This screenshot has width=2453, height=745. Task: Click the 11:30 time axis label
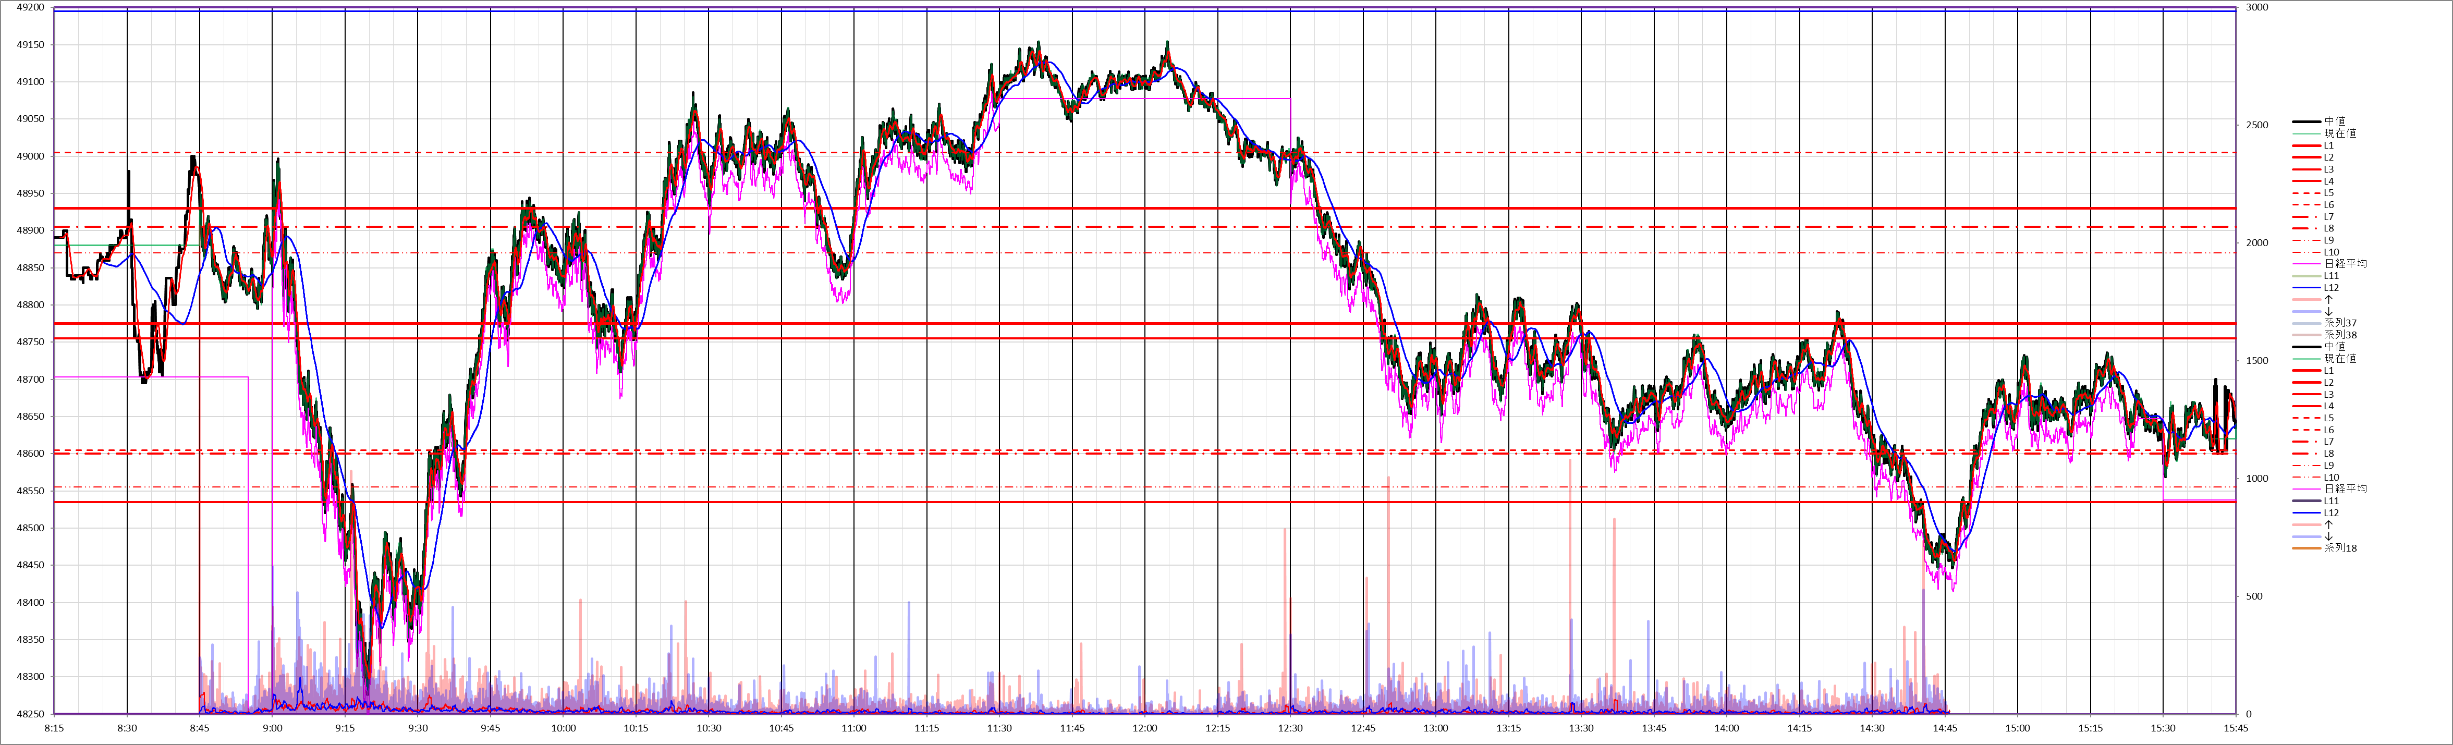click(999, 729)
